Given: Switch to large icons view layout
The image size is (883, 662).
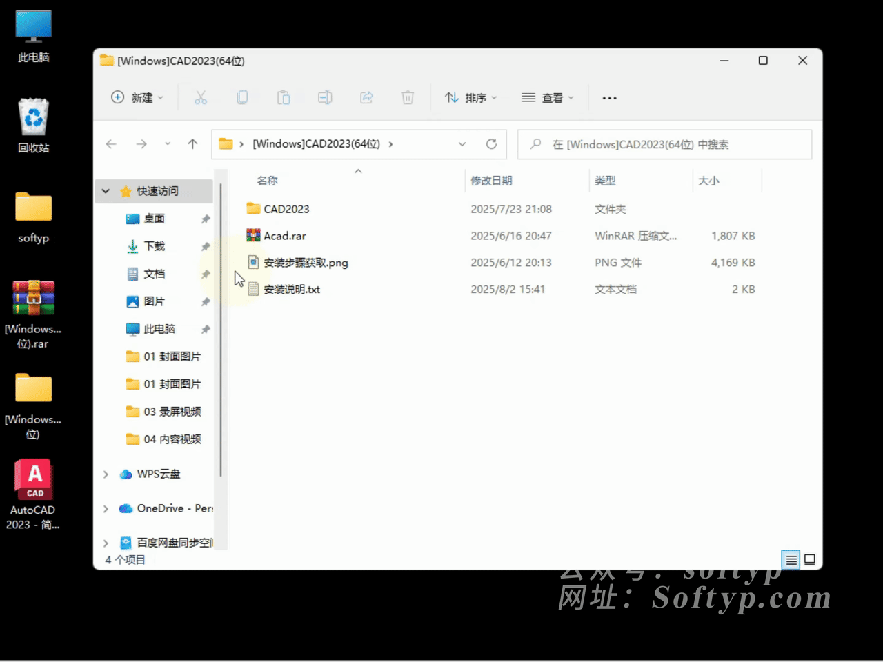Looking at the screenshot, I should click(x=810, y=559).
